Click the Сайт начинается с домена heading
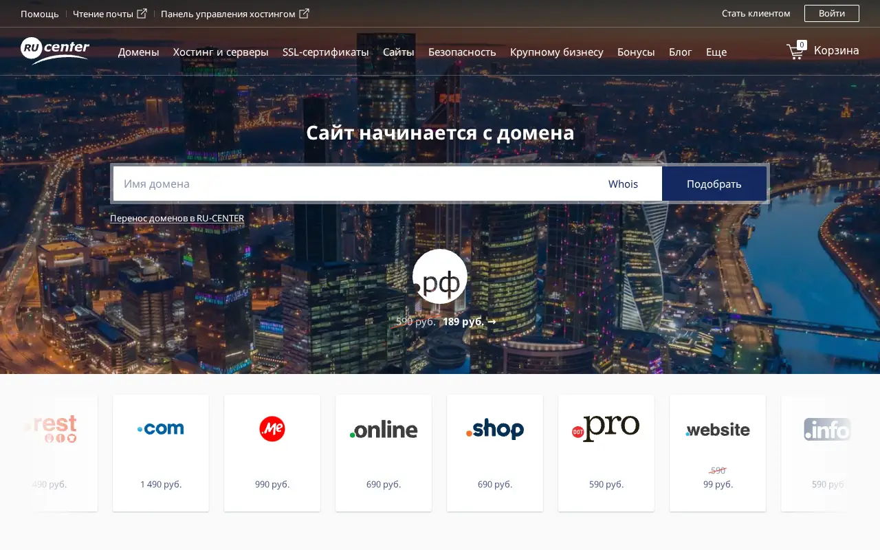The height and width of the screenshot is (550, 880). click(x=440, y=132)
